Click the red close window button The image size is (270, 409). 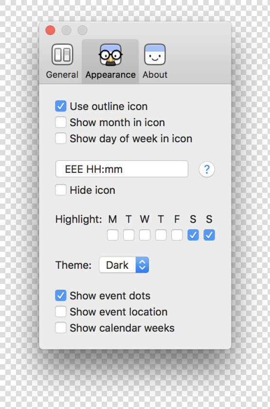tap(50, 30)
